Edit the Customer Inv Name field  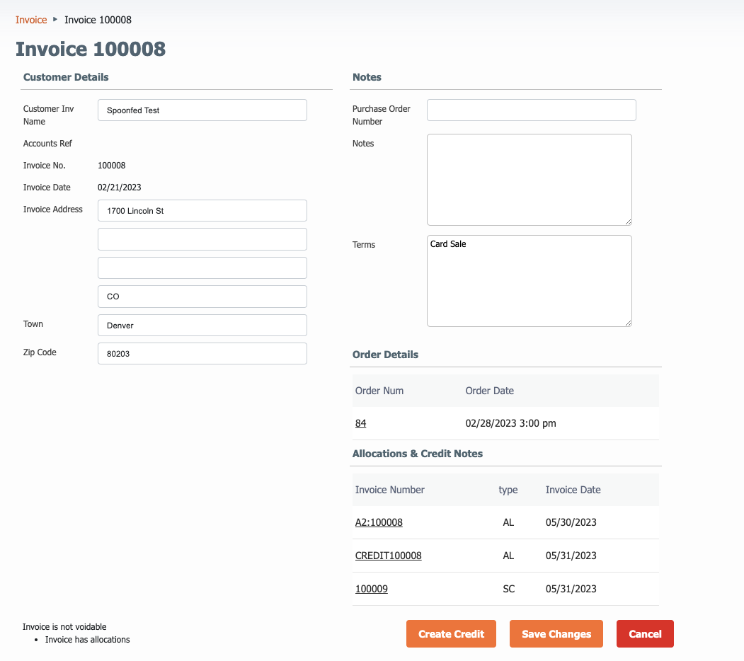tap(202, 110)
